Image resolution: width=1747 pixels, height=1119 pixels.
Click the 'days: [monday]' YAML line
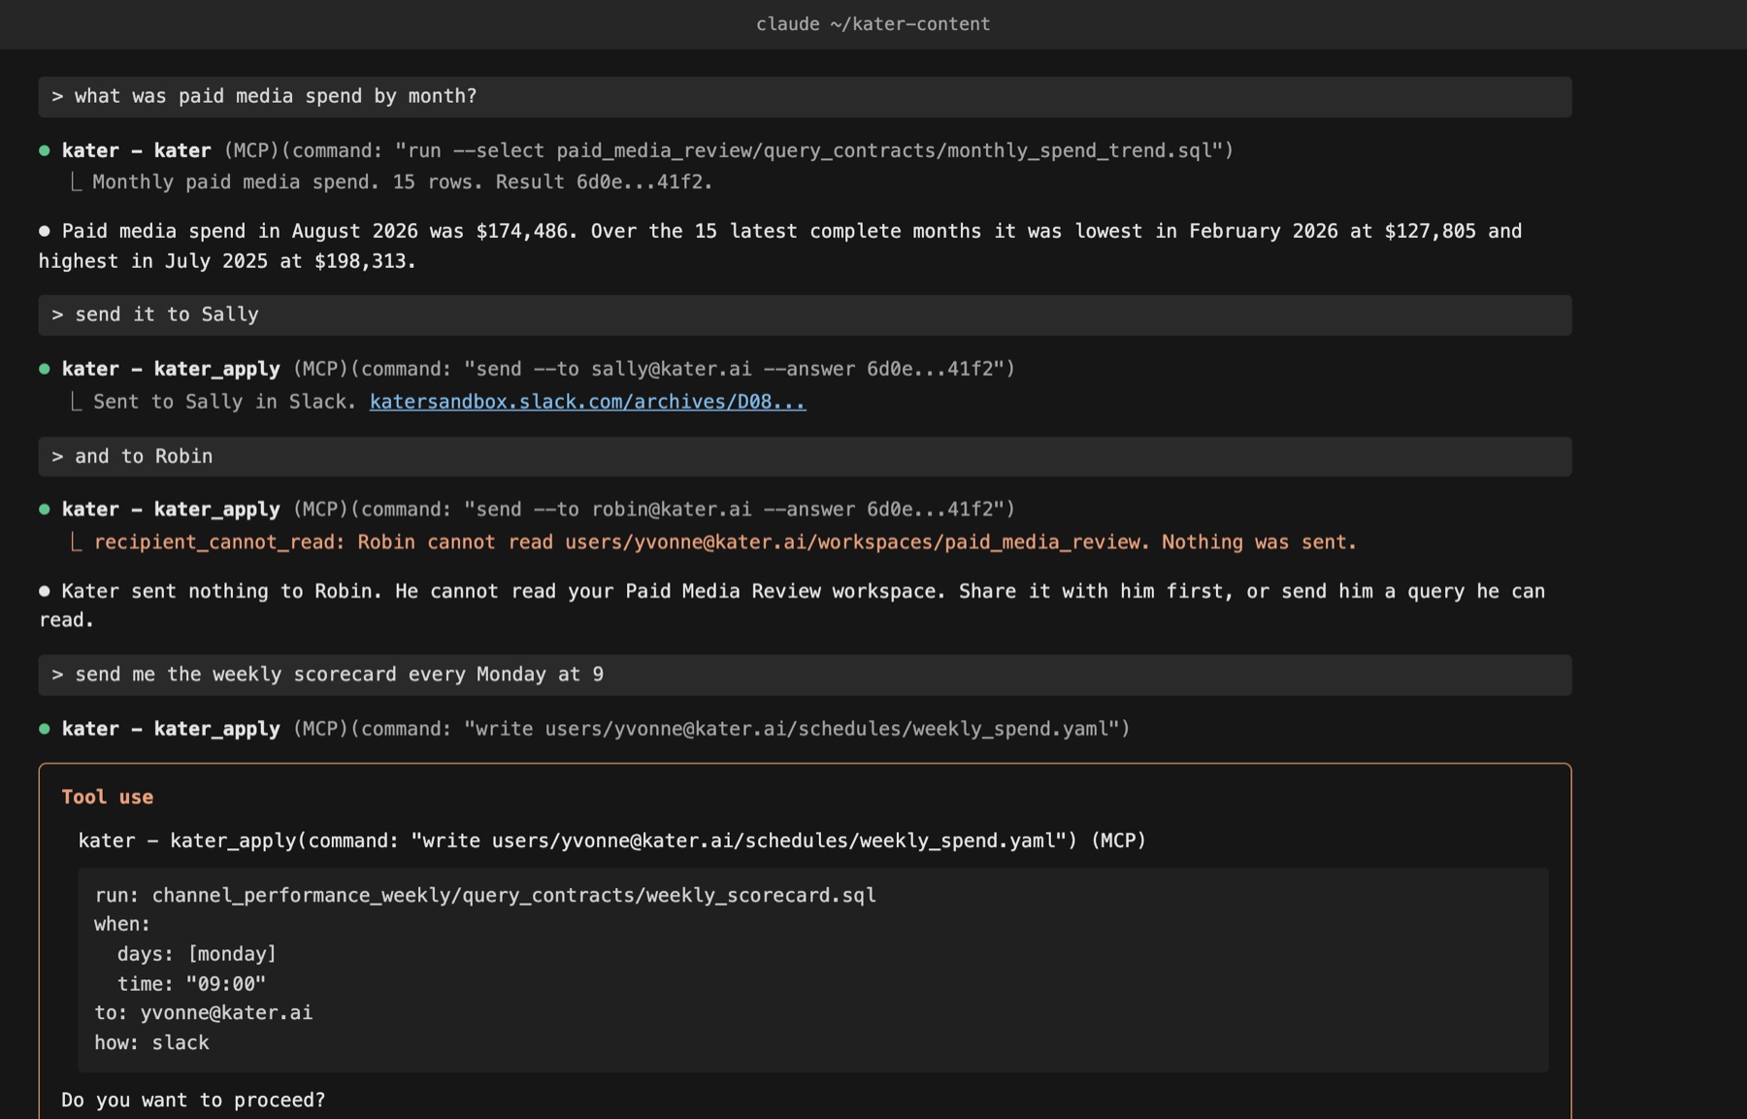(x=197, y=954)
